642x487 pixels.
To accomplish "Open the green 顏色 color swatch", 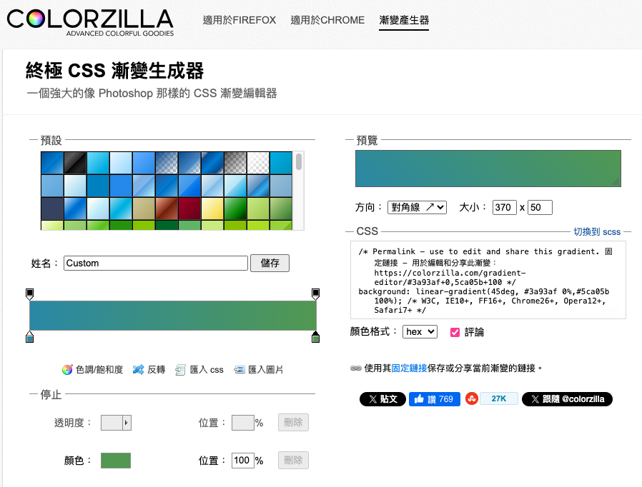I will point(116,461).
